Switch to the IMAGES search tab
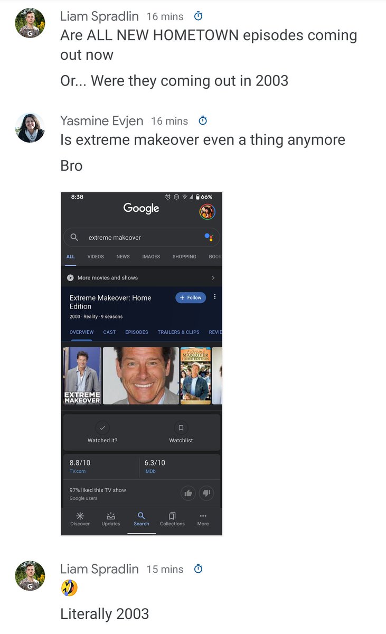 click(151, 257)
